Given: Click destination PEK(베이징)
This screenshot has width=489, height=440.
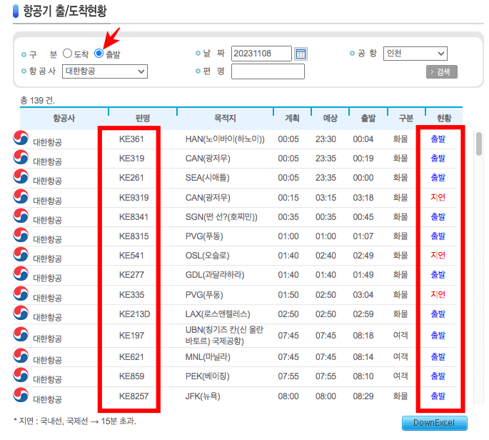Looking at the screenshot, I should pos(208,376).
